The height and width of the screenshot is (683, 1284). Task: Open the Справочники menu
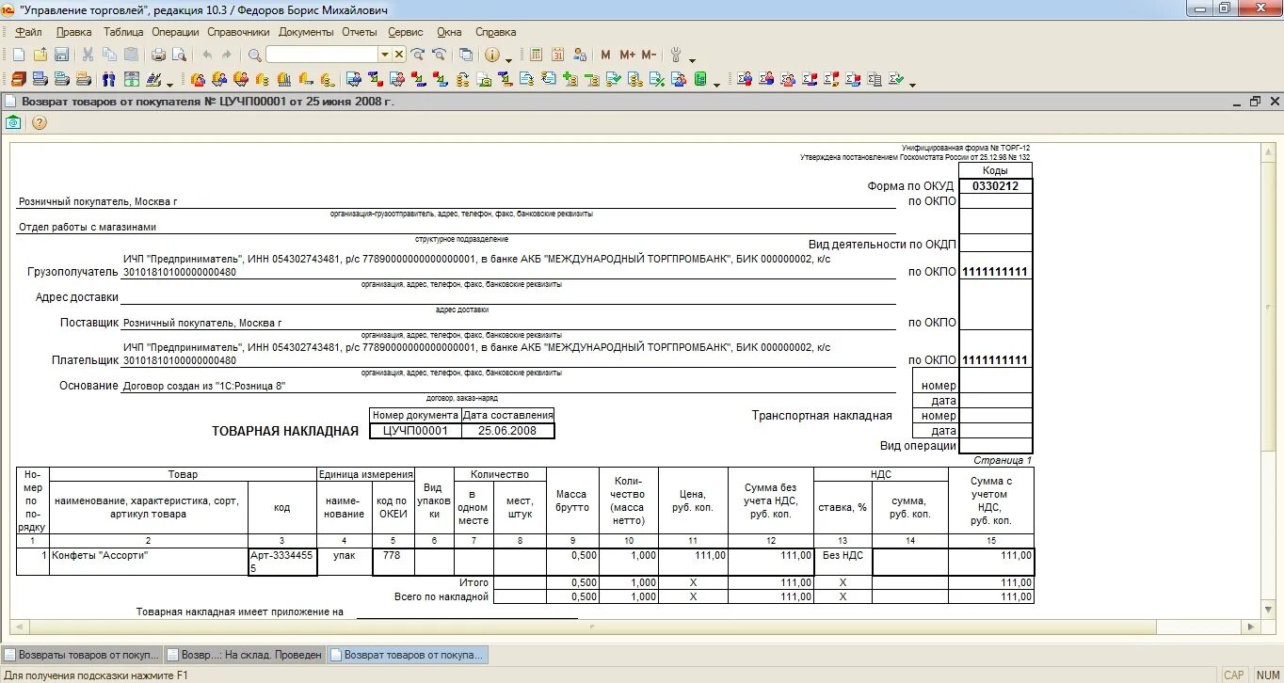[x=238, y=32]
